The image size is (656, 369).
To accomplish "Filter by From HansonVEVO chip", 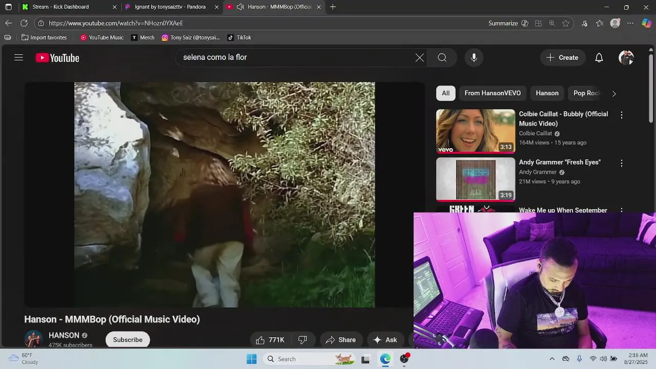I will 492,93.
